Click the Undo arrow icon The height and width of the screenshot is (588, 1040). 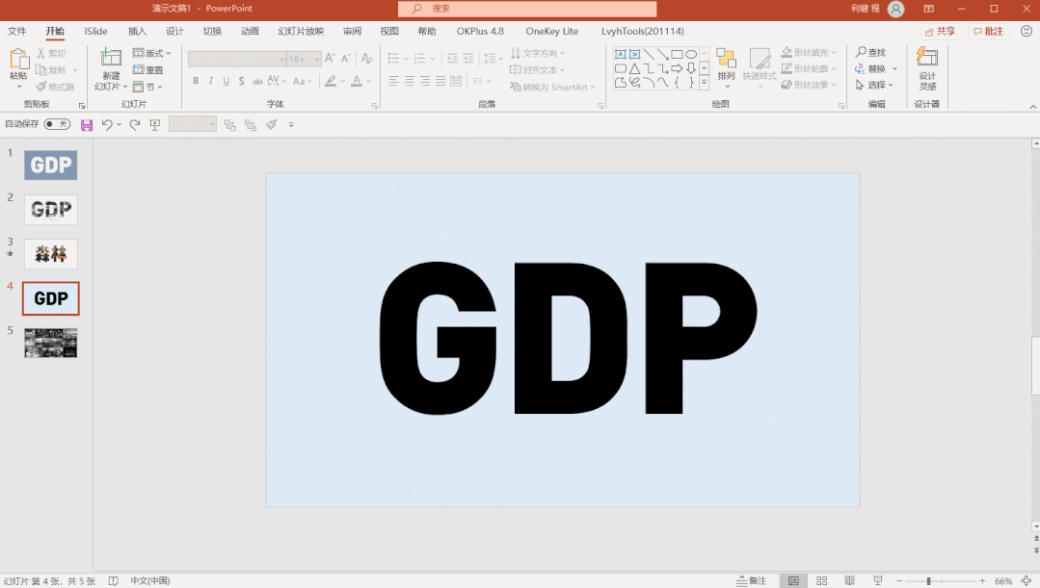107,124
